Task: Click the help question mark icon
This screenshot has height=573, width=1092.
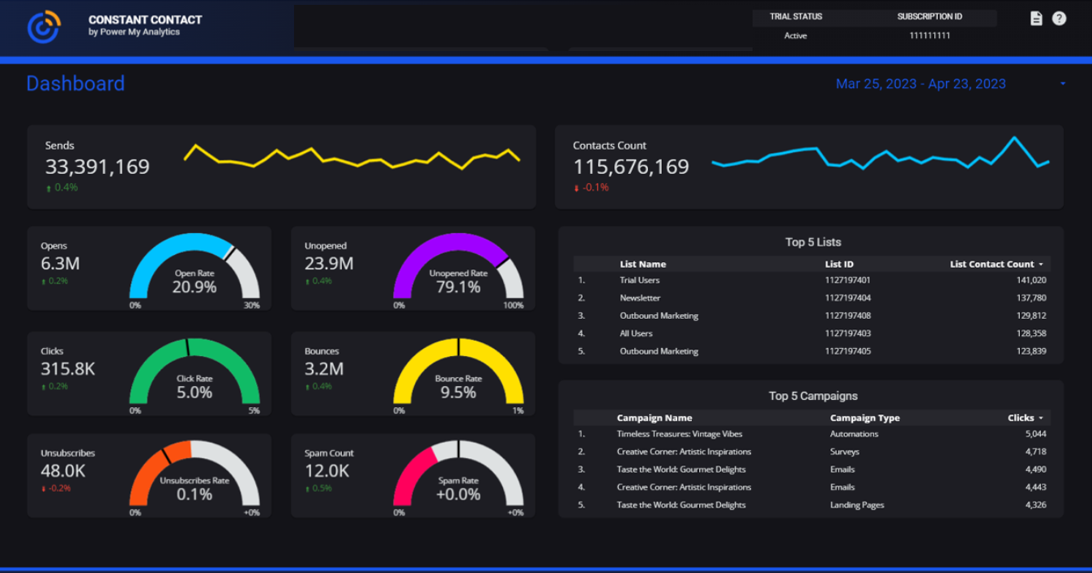Action: (x=1059, y=19)
